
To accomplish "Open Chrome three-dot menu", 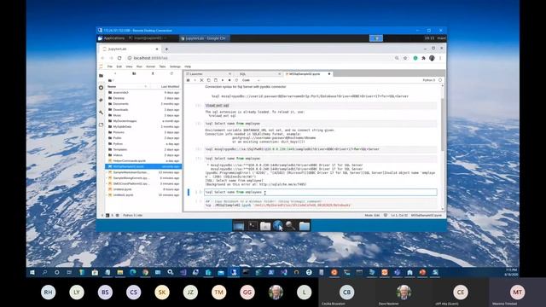I will pyautogui.click(x=440, y=58).
